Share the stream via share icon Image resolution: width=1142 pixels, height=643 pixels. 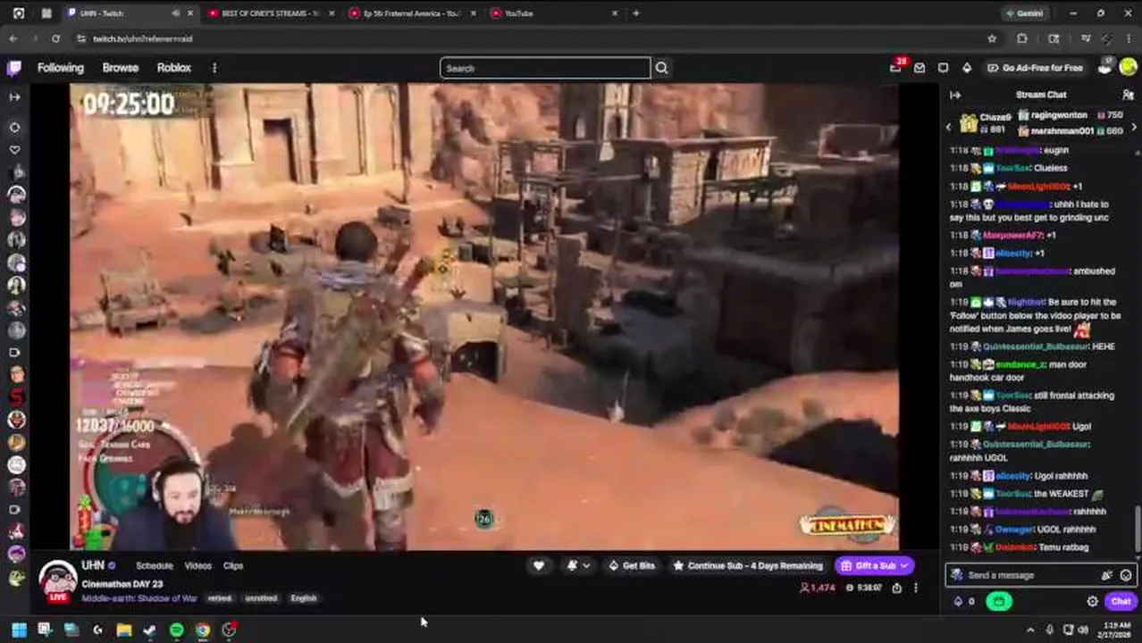coord(896,588)
